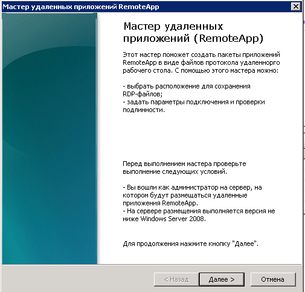
Task: Close the RemoteApp wizard with X
Action: (295, 7)
